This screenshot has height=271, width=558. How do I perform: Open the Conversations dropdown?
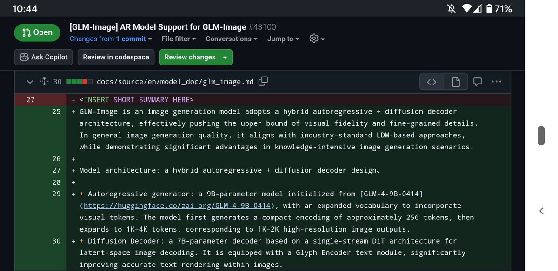[x=232, y=39]
